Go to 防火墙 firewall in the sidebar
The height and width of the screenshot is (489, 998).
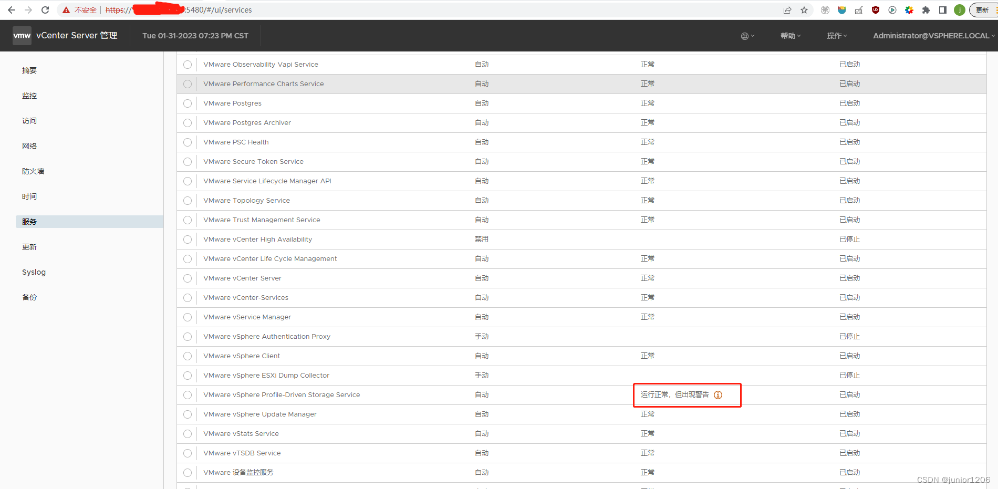(x=33, y=171)
